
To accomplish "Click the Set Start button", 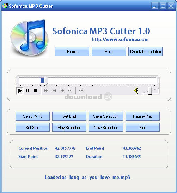I will click(32, 127).
